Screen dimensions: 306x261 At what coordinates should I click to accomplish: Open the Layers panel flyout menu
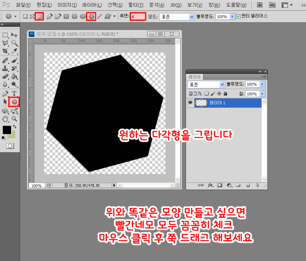[x=264, y=77]
